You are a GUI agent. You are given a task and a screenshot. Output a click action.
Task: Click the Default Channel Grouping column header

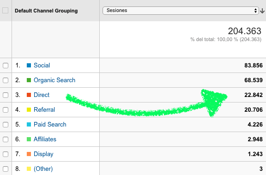tap(46, 11)
